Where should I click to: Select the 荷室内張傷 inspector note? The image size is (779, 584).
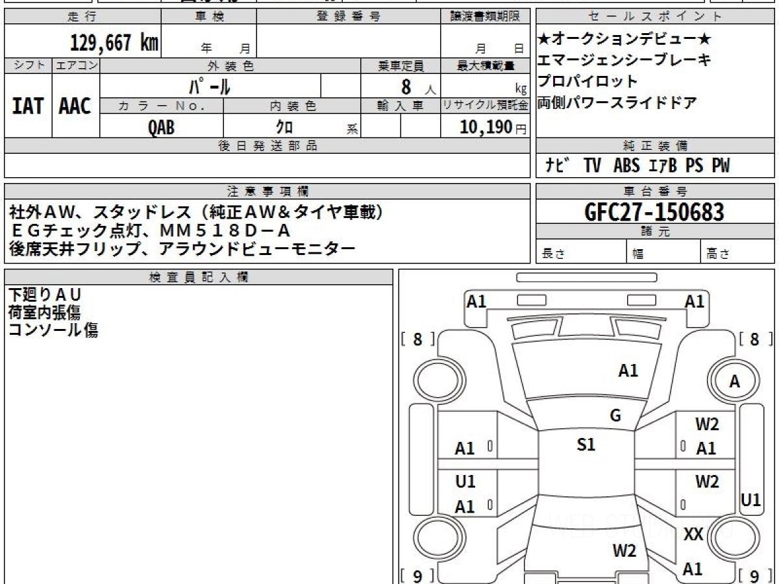(44, 313)
